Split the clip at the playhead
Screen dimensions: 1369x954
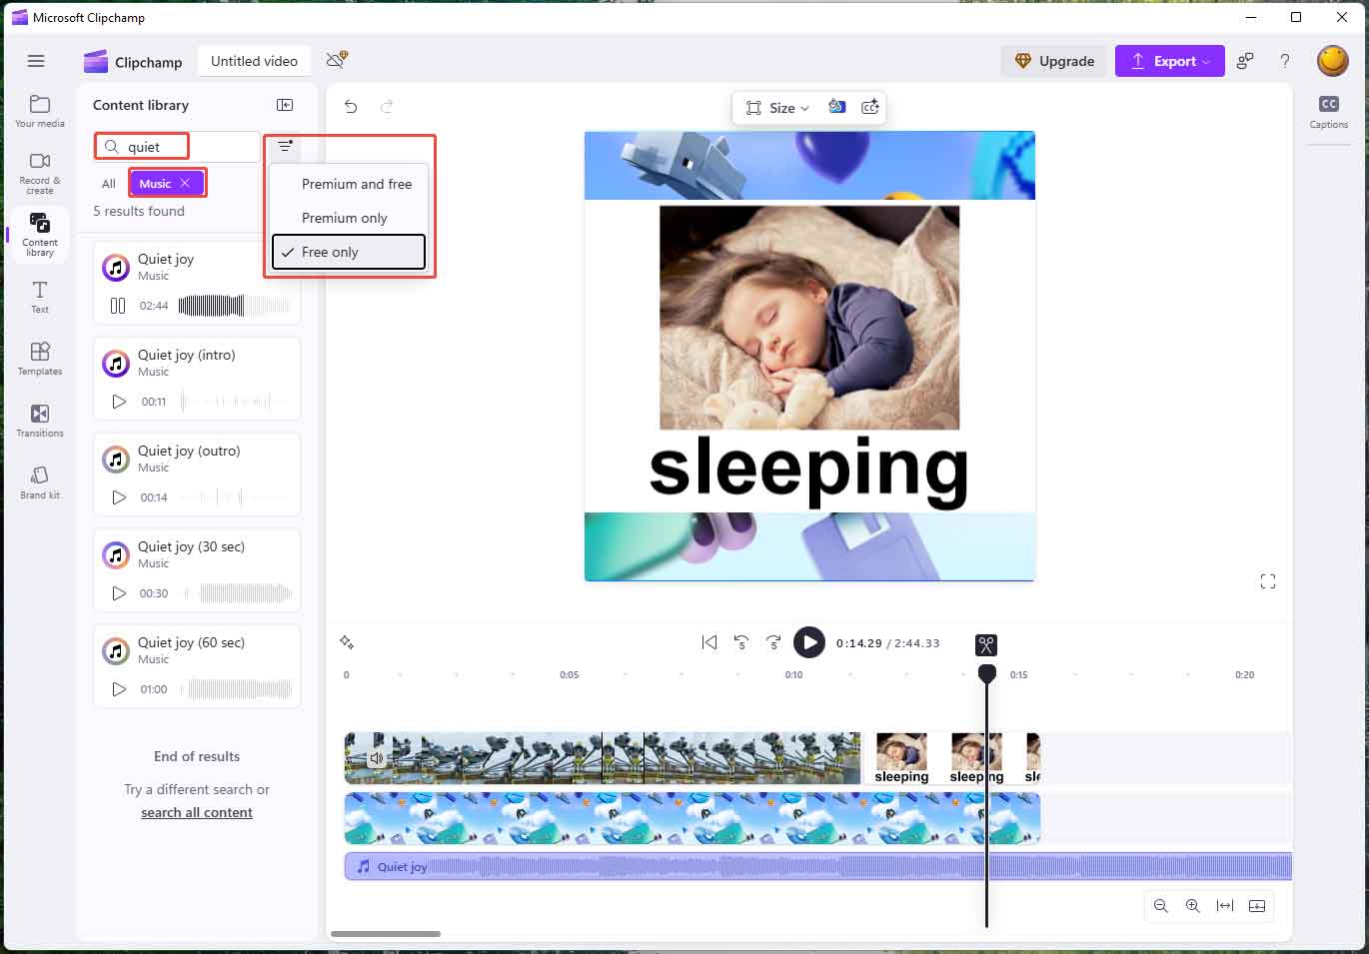(x=986, y=644)
